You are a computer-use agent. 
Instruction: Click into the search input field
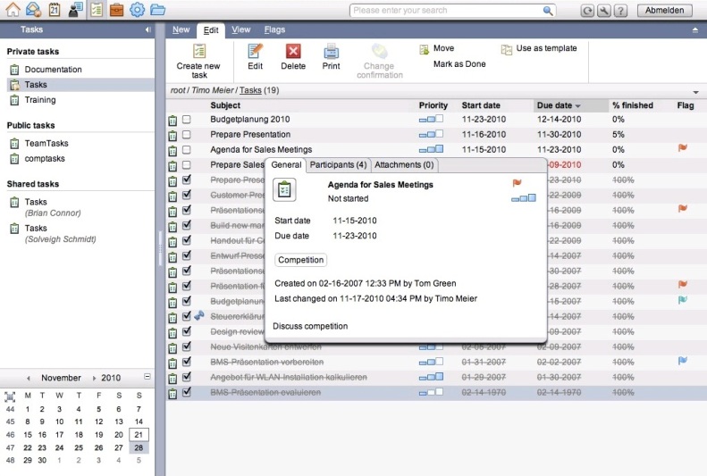click(446, 11)
